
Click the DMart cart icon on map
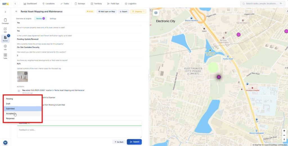[204, 29]
